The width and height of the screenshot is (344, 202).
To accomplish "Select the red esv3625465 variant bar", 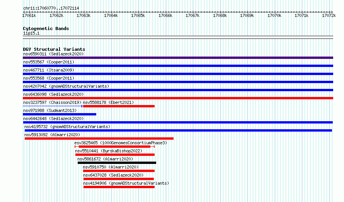I will pos(114,147).
